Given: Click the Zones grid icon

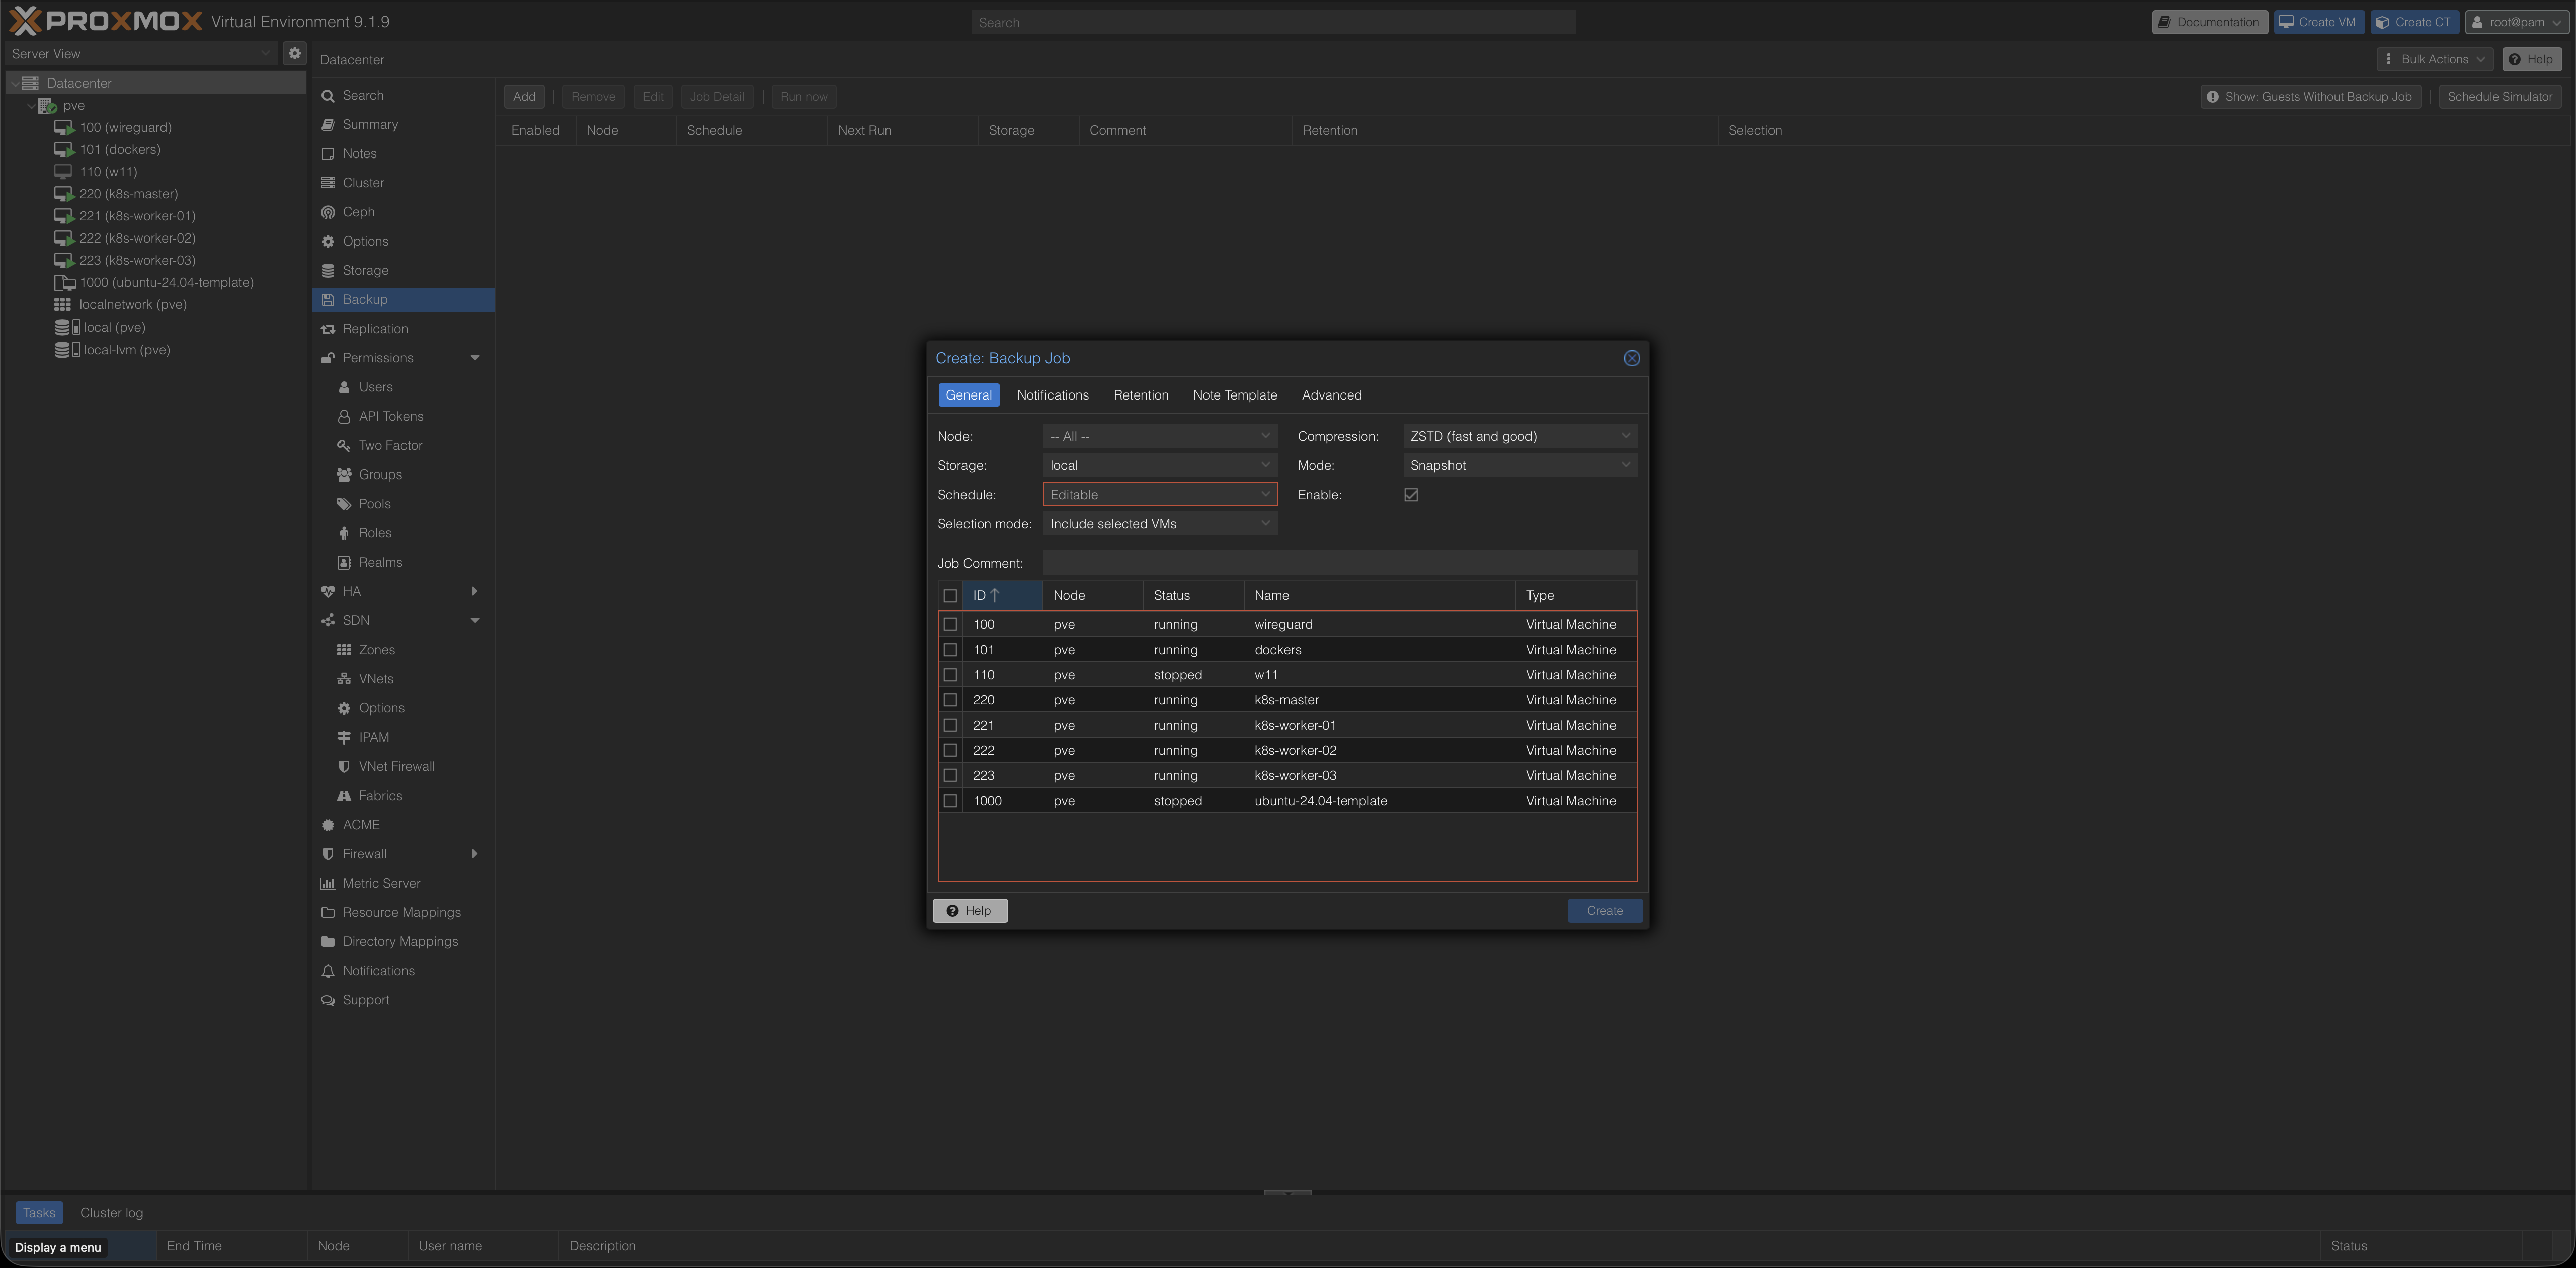Looking at the screenshot, I should (344, 650).
